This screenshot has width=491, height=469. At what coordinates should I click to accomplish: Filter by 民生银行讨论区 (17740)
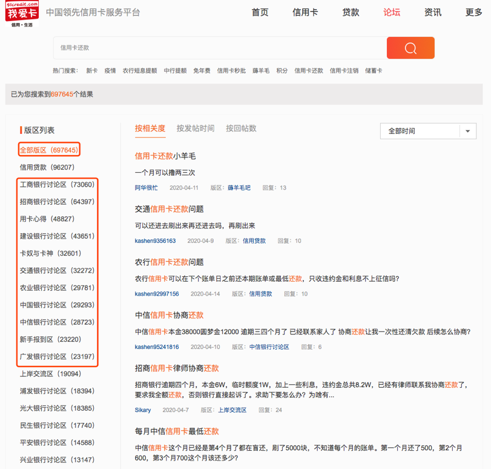click(x=57, y=426)
